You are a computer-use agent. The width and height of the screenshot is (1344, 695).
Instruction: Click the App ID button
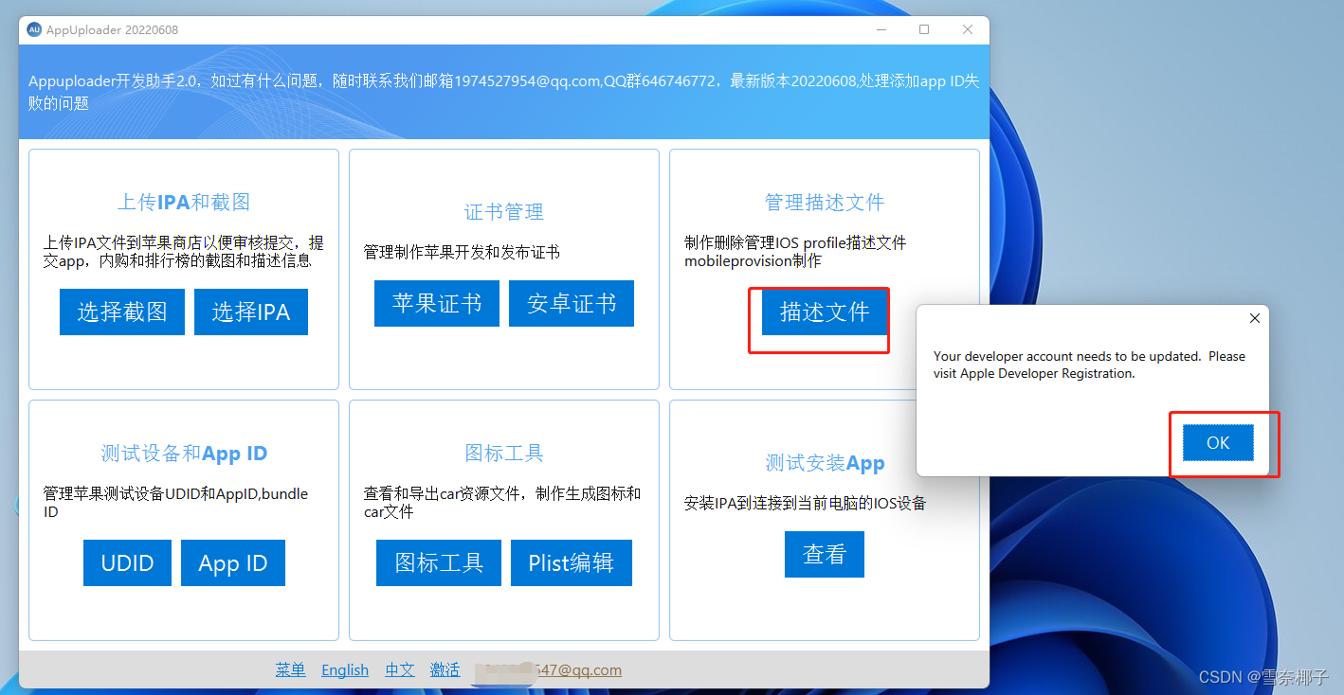click(x=233, y=562)
